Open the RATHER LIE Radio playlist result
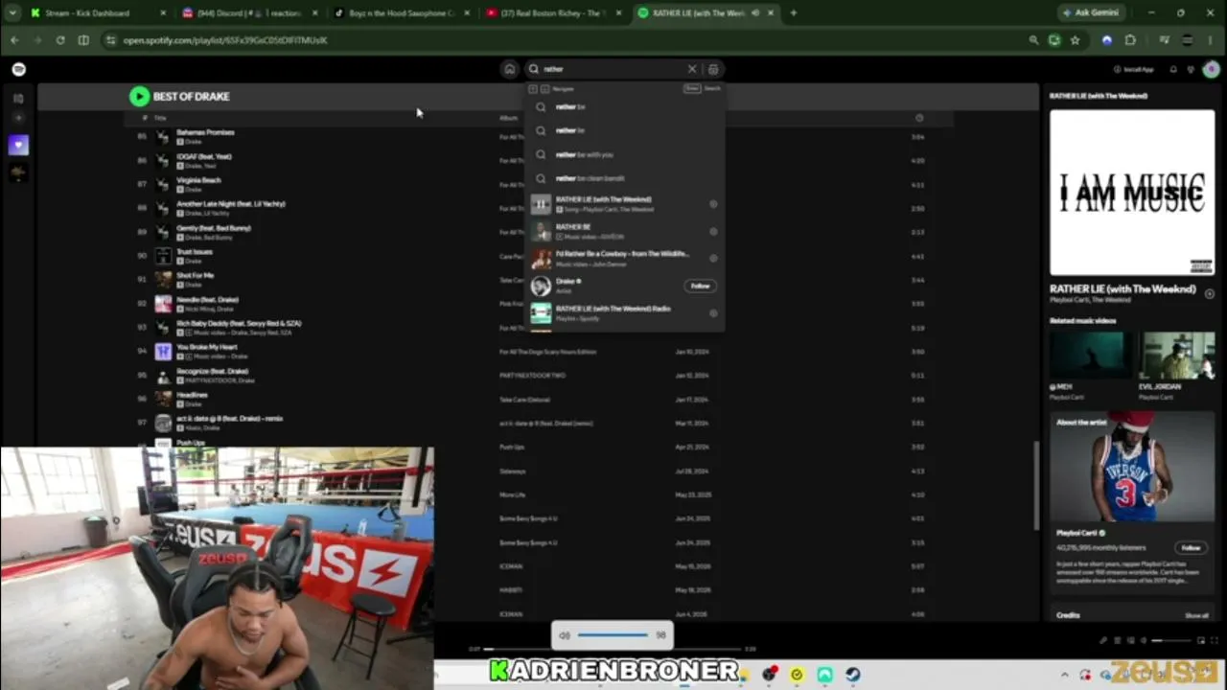The image size is (1227, 690). 624,313
